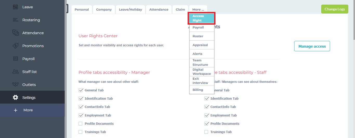Screen dimensions: 355x138
Task: Expand the More item with plus icon
Action: coord(15,110)
